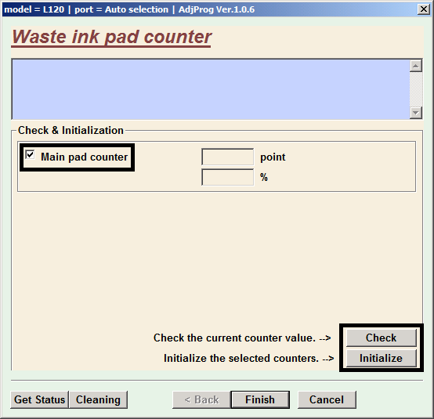Viewport: 434px width, 419px height.
Task: Click the Check button
Action: [382, 338]
